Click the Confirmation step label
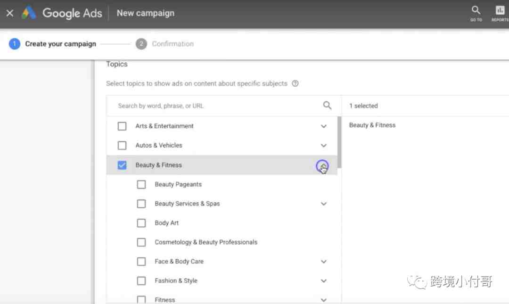This screenshot has height=304, width=509. [x=172, y=44]
